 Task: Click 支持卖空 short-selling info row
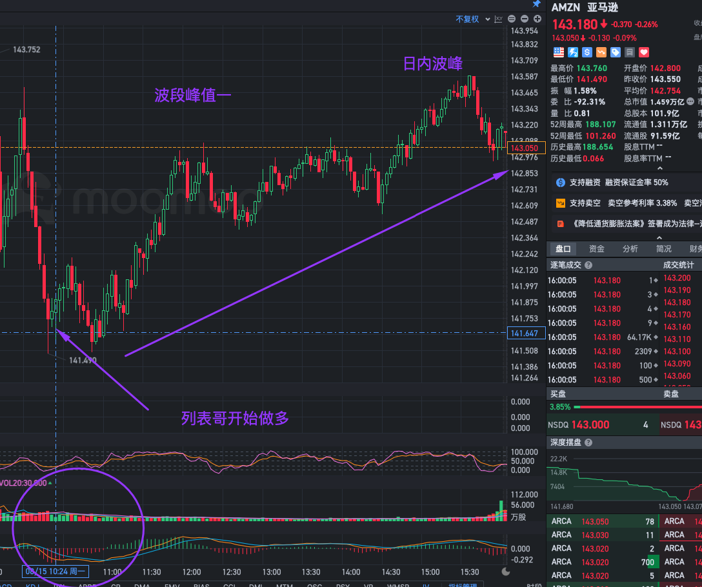[x=627, y=203]
